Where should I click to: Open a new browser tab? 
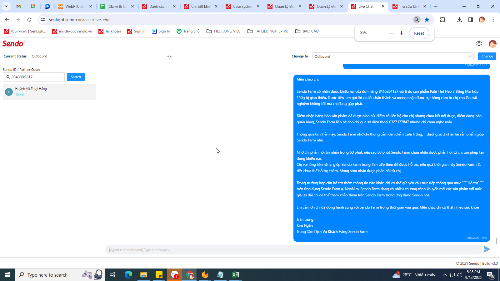tap(436, 6)
